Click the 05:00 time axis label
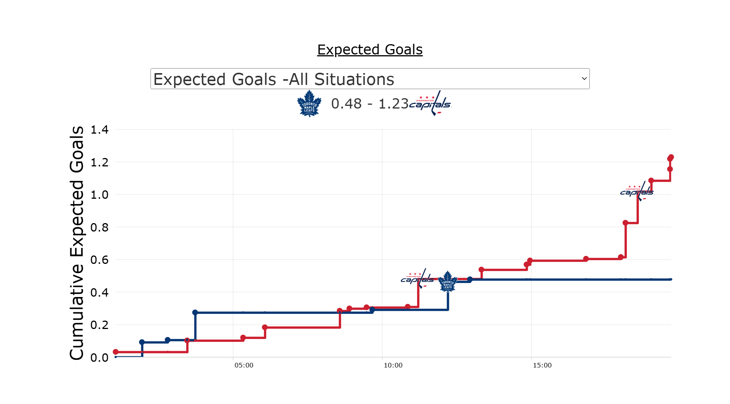 coord(244,365)
